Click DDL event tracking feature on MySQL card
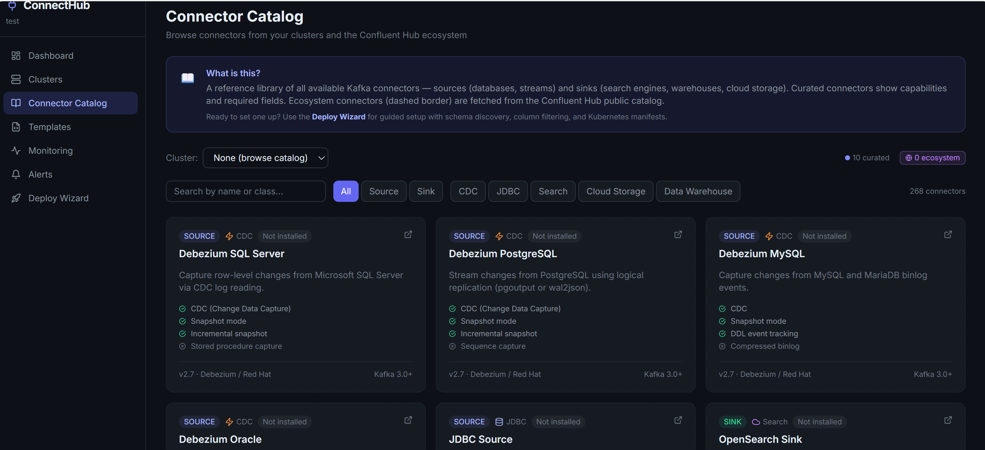The width and height of the screenshot is (985, 450). (764, 334)
